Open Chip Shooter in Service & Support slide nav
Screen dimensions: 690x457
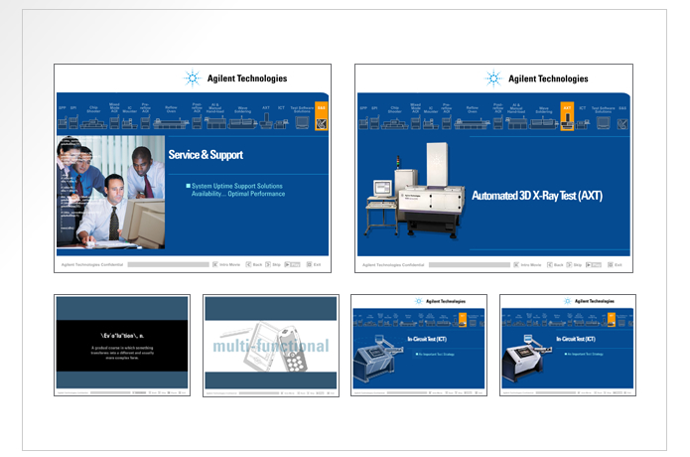tap(93, 118)
